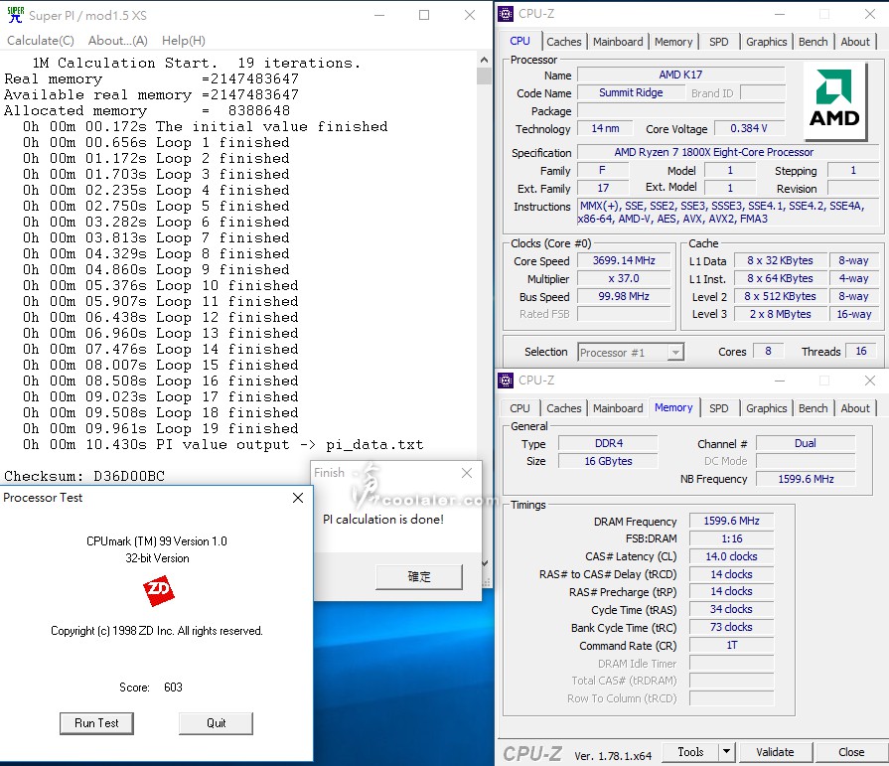889x766 pixels.
Task: Open Memory tab in the processor CPU-Z window
Action: tap(673, 42)
